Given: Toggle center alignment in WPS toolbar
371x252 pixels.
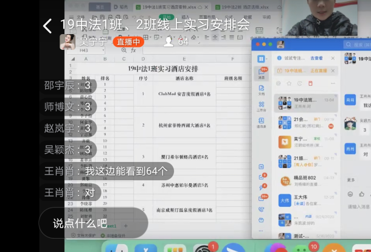Looking at the screenshot, I should coord(215,37).
